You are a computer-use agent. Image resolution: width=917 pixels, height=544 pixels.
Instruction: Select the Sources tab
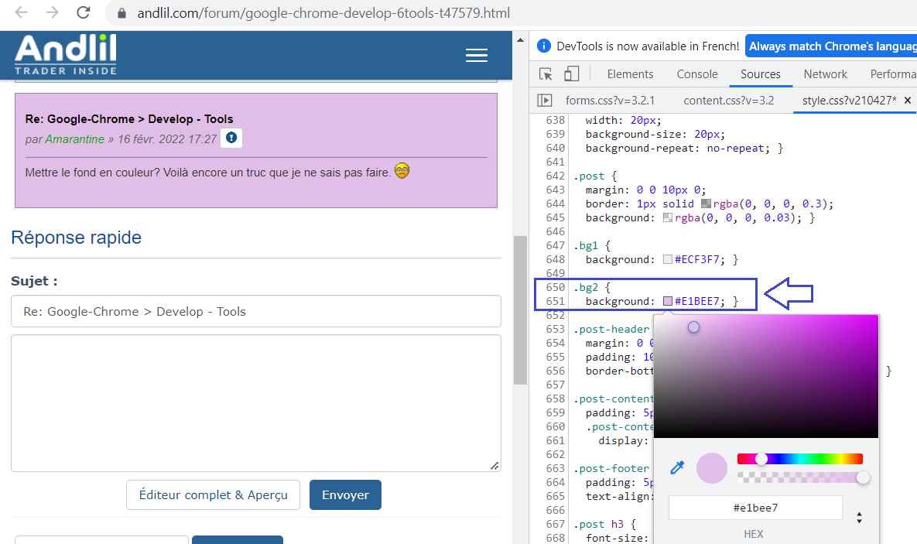760,74
